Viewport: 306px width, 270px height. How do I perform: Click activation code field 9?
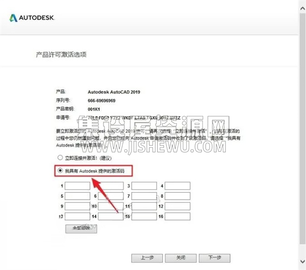78,206
